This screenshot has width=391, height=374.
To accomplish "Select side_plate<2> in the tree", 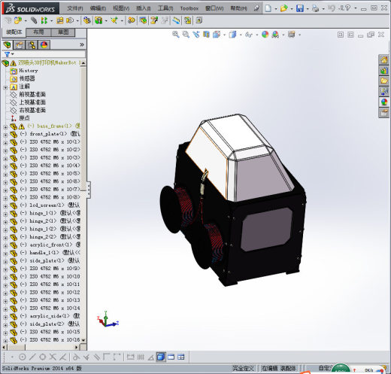I will (47, 324).
